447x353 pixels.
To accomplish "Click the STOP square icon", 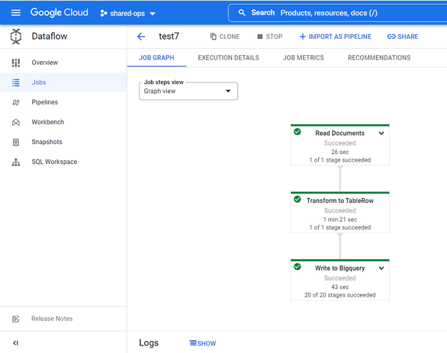I will click(259, 37).
